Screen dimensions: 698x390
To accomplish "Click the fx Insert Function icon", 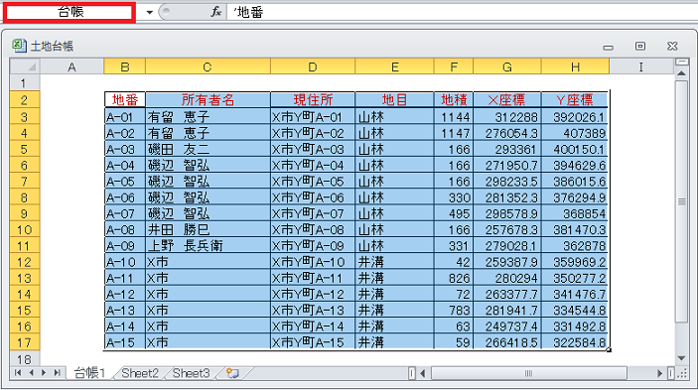I will click(x=215, y=12).
